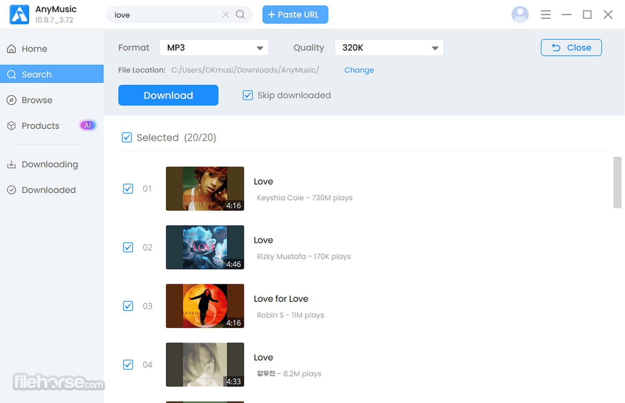Minimize the AnyMusic window
The height and width of the screenshot is (403, 625).
click(x=567, y=15)
